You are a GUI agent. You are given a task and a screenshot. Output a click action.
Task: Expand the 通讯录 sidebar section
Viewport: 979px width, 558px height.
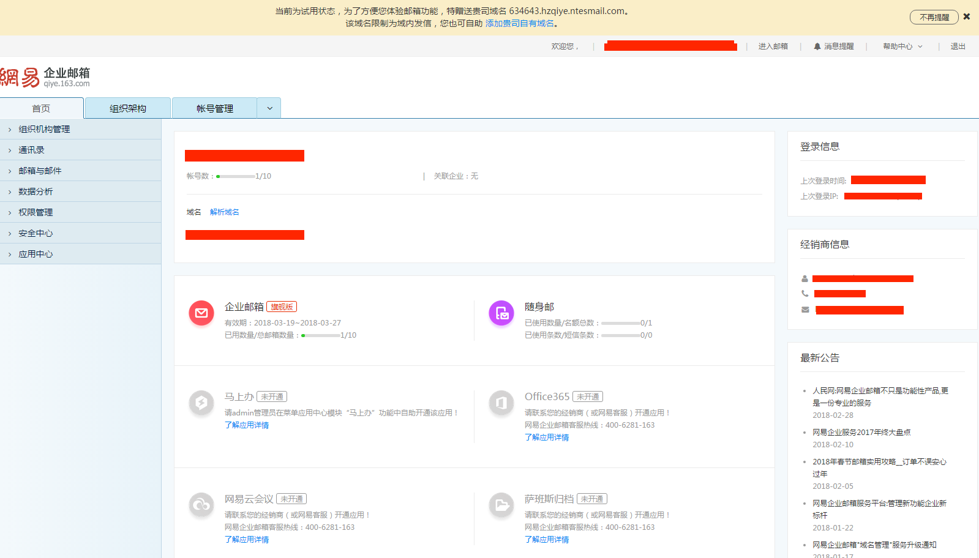pyautogui.click(x=80, y=150)
